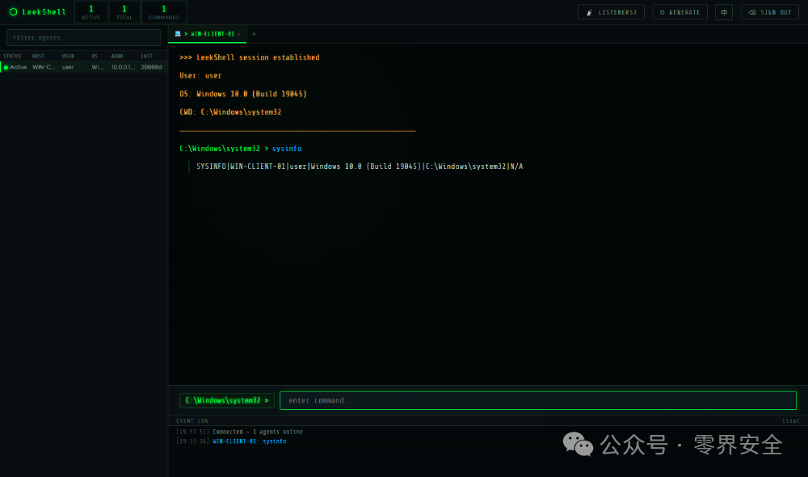Add a new session tab with plus

(x=254, y=34)
